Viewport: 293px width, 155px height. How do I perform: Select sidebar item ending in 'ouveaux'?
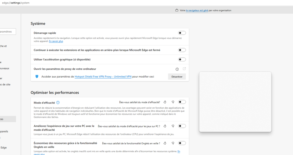[5, 68]
